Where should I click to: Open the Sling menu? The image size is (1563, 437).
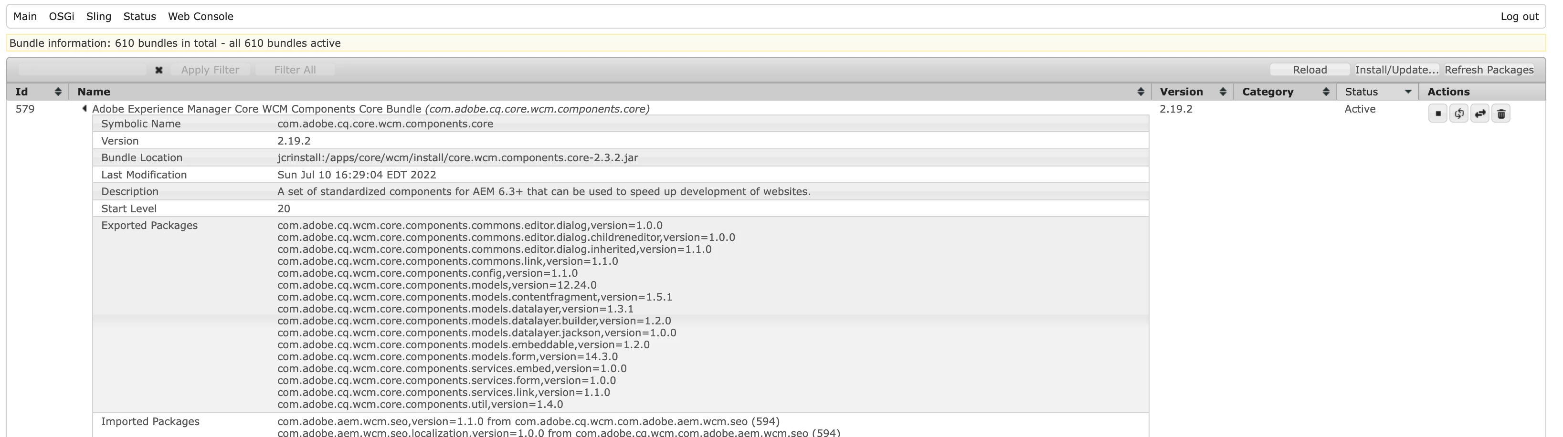tap(99, 16)
